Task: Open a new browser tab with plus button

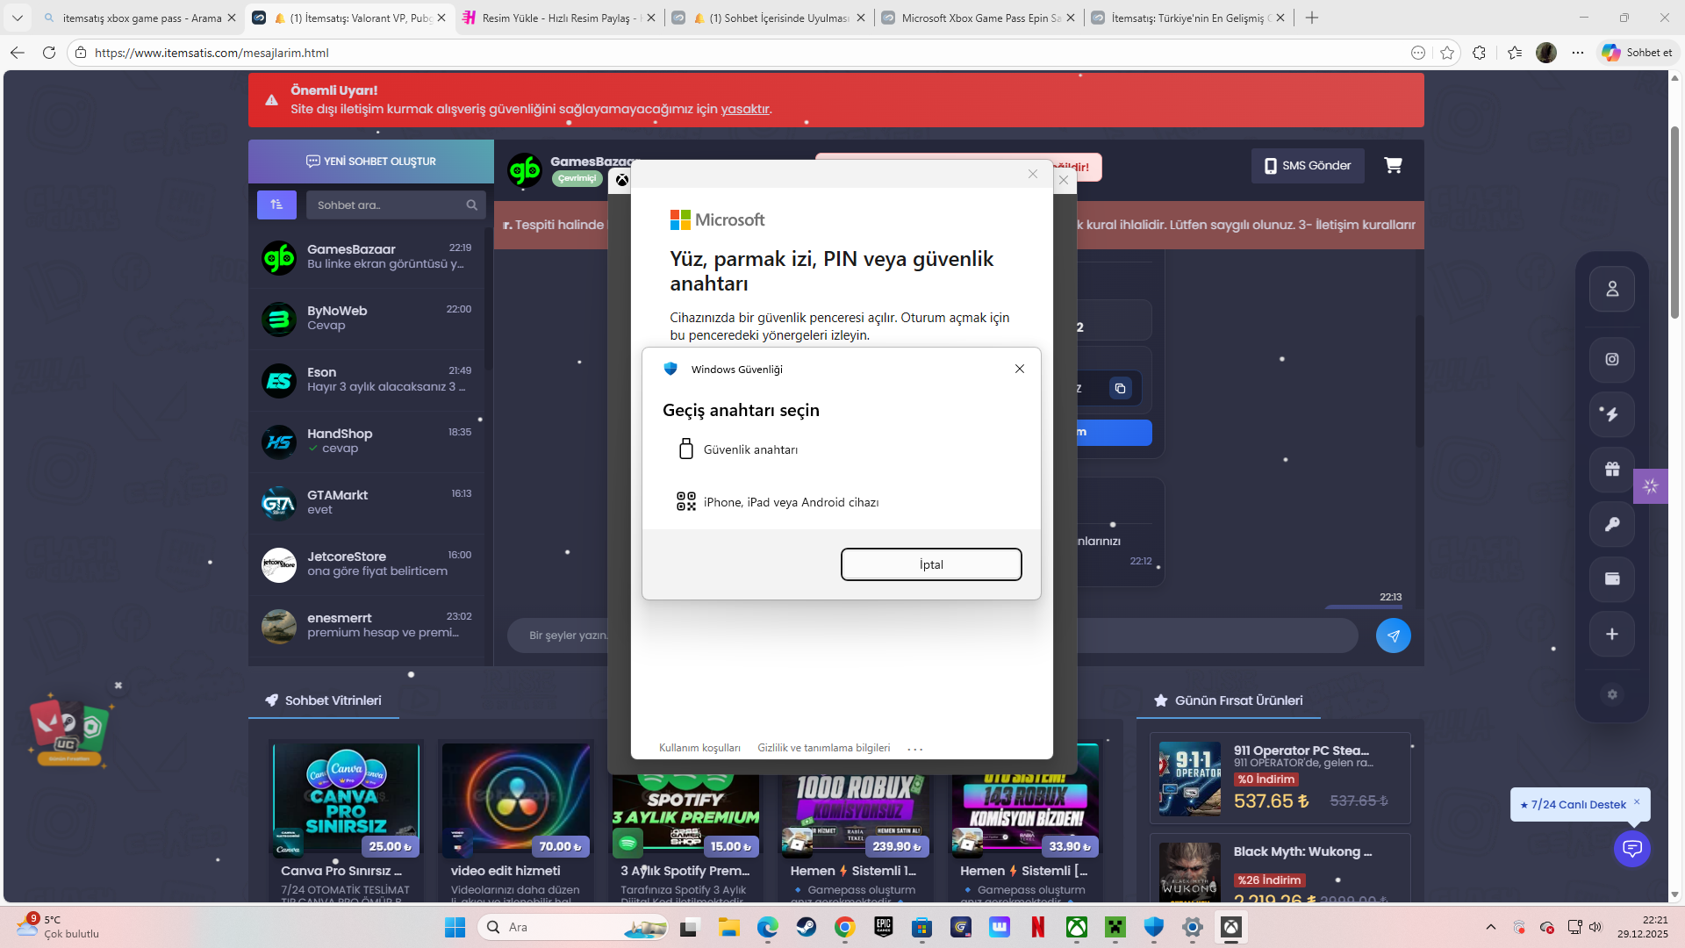Action: [x=1312, y=18]
